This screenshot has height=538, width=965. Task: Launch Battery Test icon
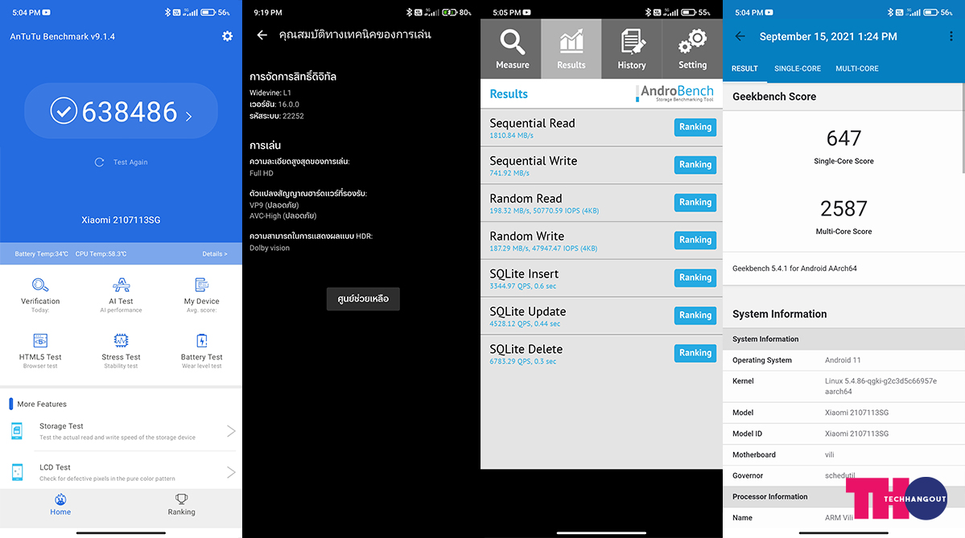[x=202, y=340]
